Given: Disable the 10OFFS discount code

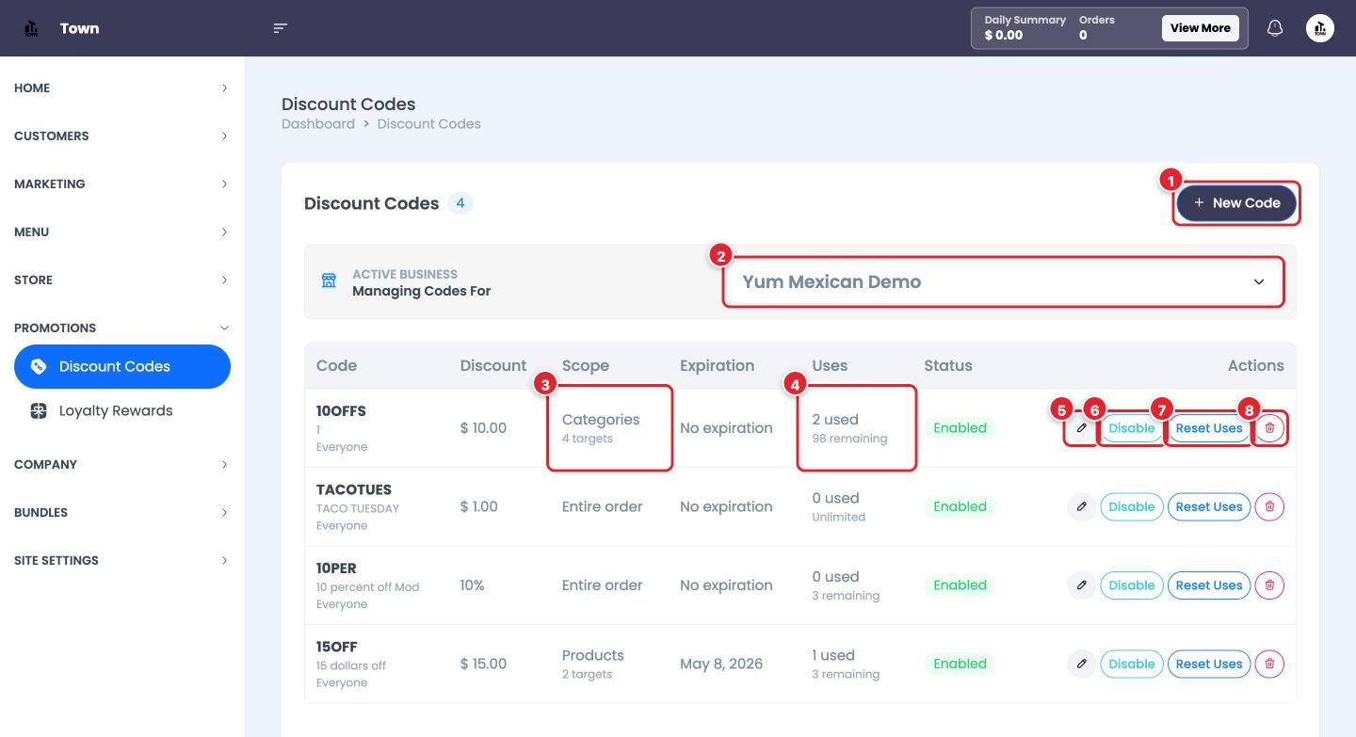Looking at the screenshot, I should coord(1131,428).
